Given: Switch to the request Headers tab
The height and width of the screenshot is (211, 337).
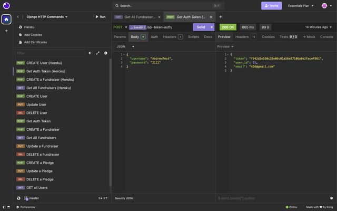Looking at the screenshot, I should pos(173,37).
